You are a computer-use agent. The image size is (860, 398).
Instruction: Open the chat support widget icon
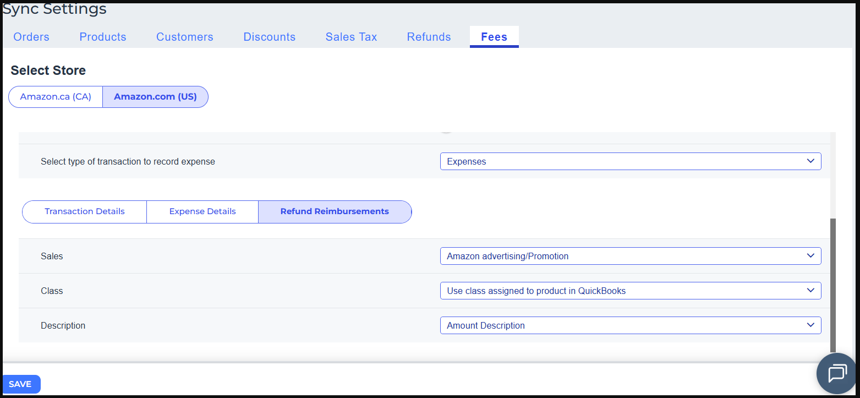coord(837,373)
